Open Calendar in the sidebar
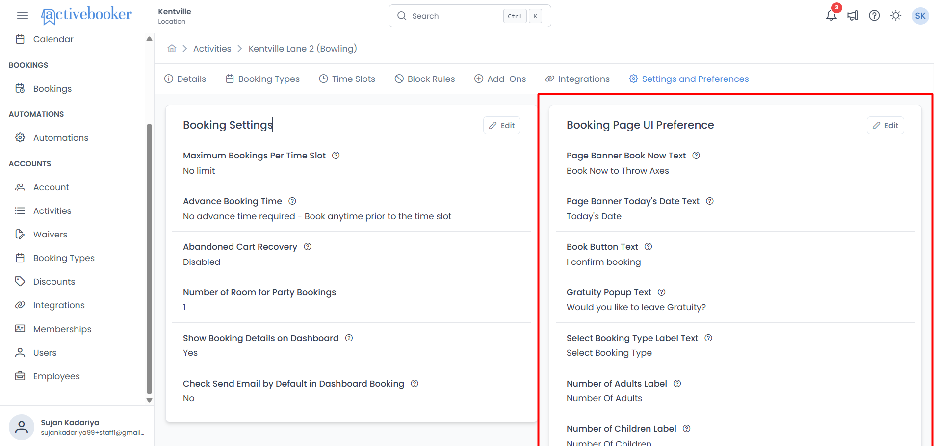934x446 pixels. point(53,39)
